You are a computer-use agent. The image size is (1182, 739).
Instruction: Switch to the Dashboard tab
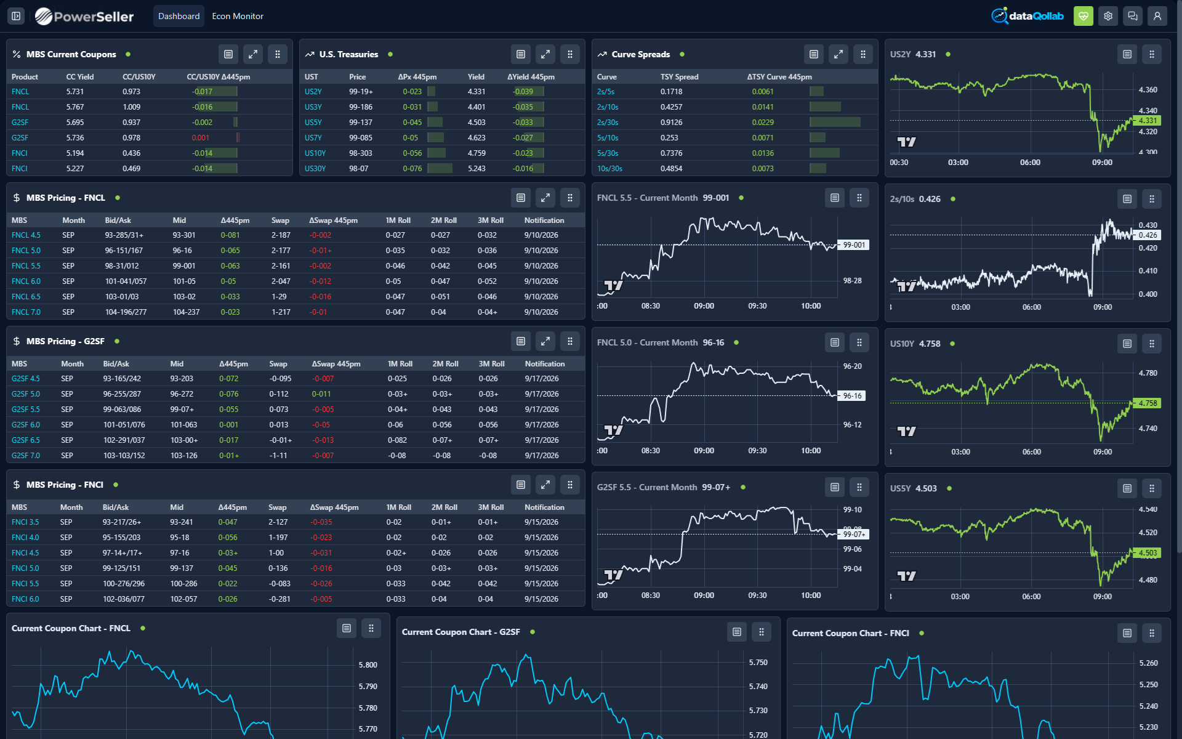point(179,16)
